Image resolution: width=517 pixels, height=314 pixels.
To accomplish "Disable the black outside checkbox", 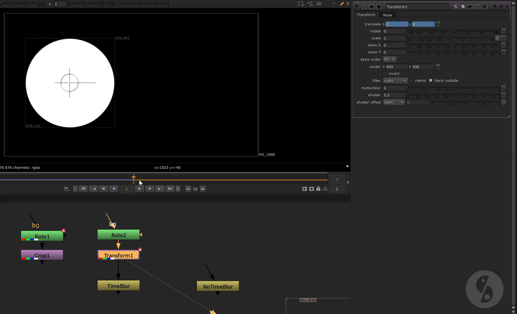I will [431, 80].
